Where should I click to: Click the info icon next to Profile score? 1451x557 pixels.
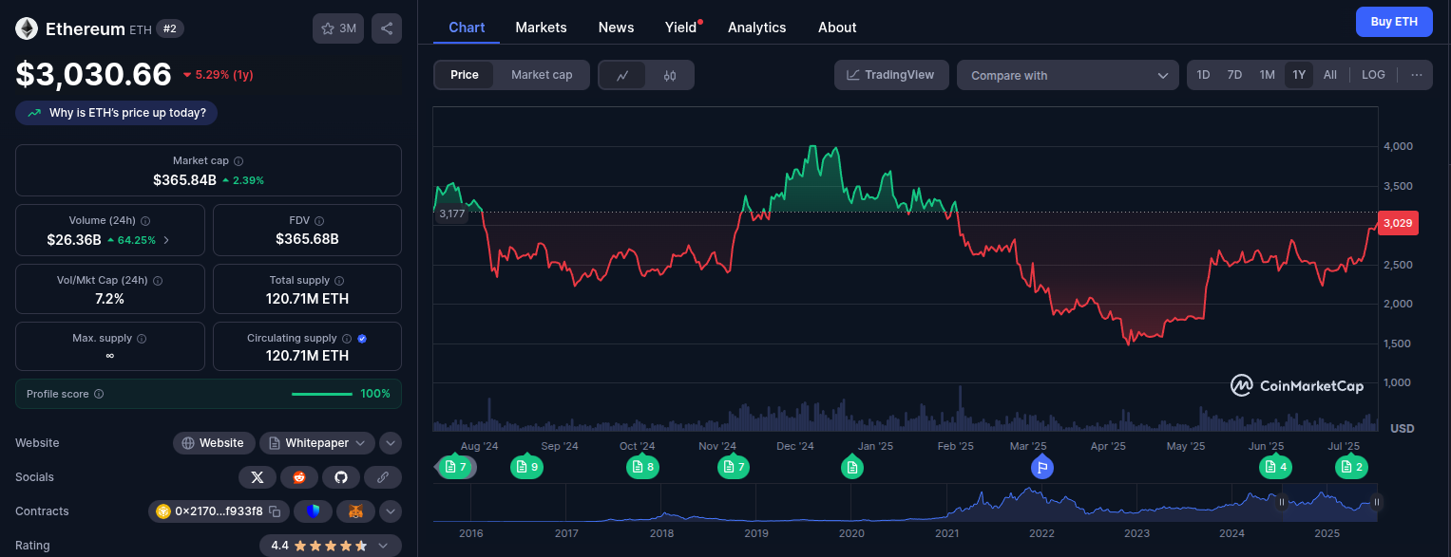[99, 394]
